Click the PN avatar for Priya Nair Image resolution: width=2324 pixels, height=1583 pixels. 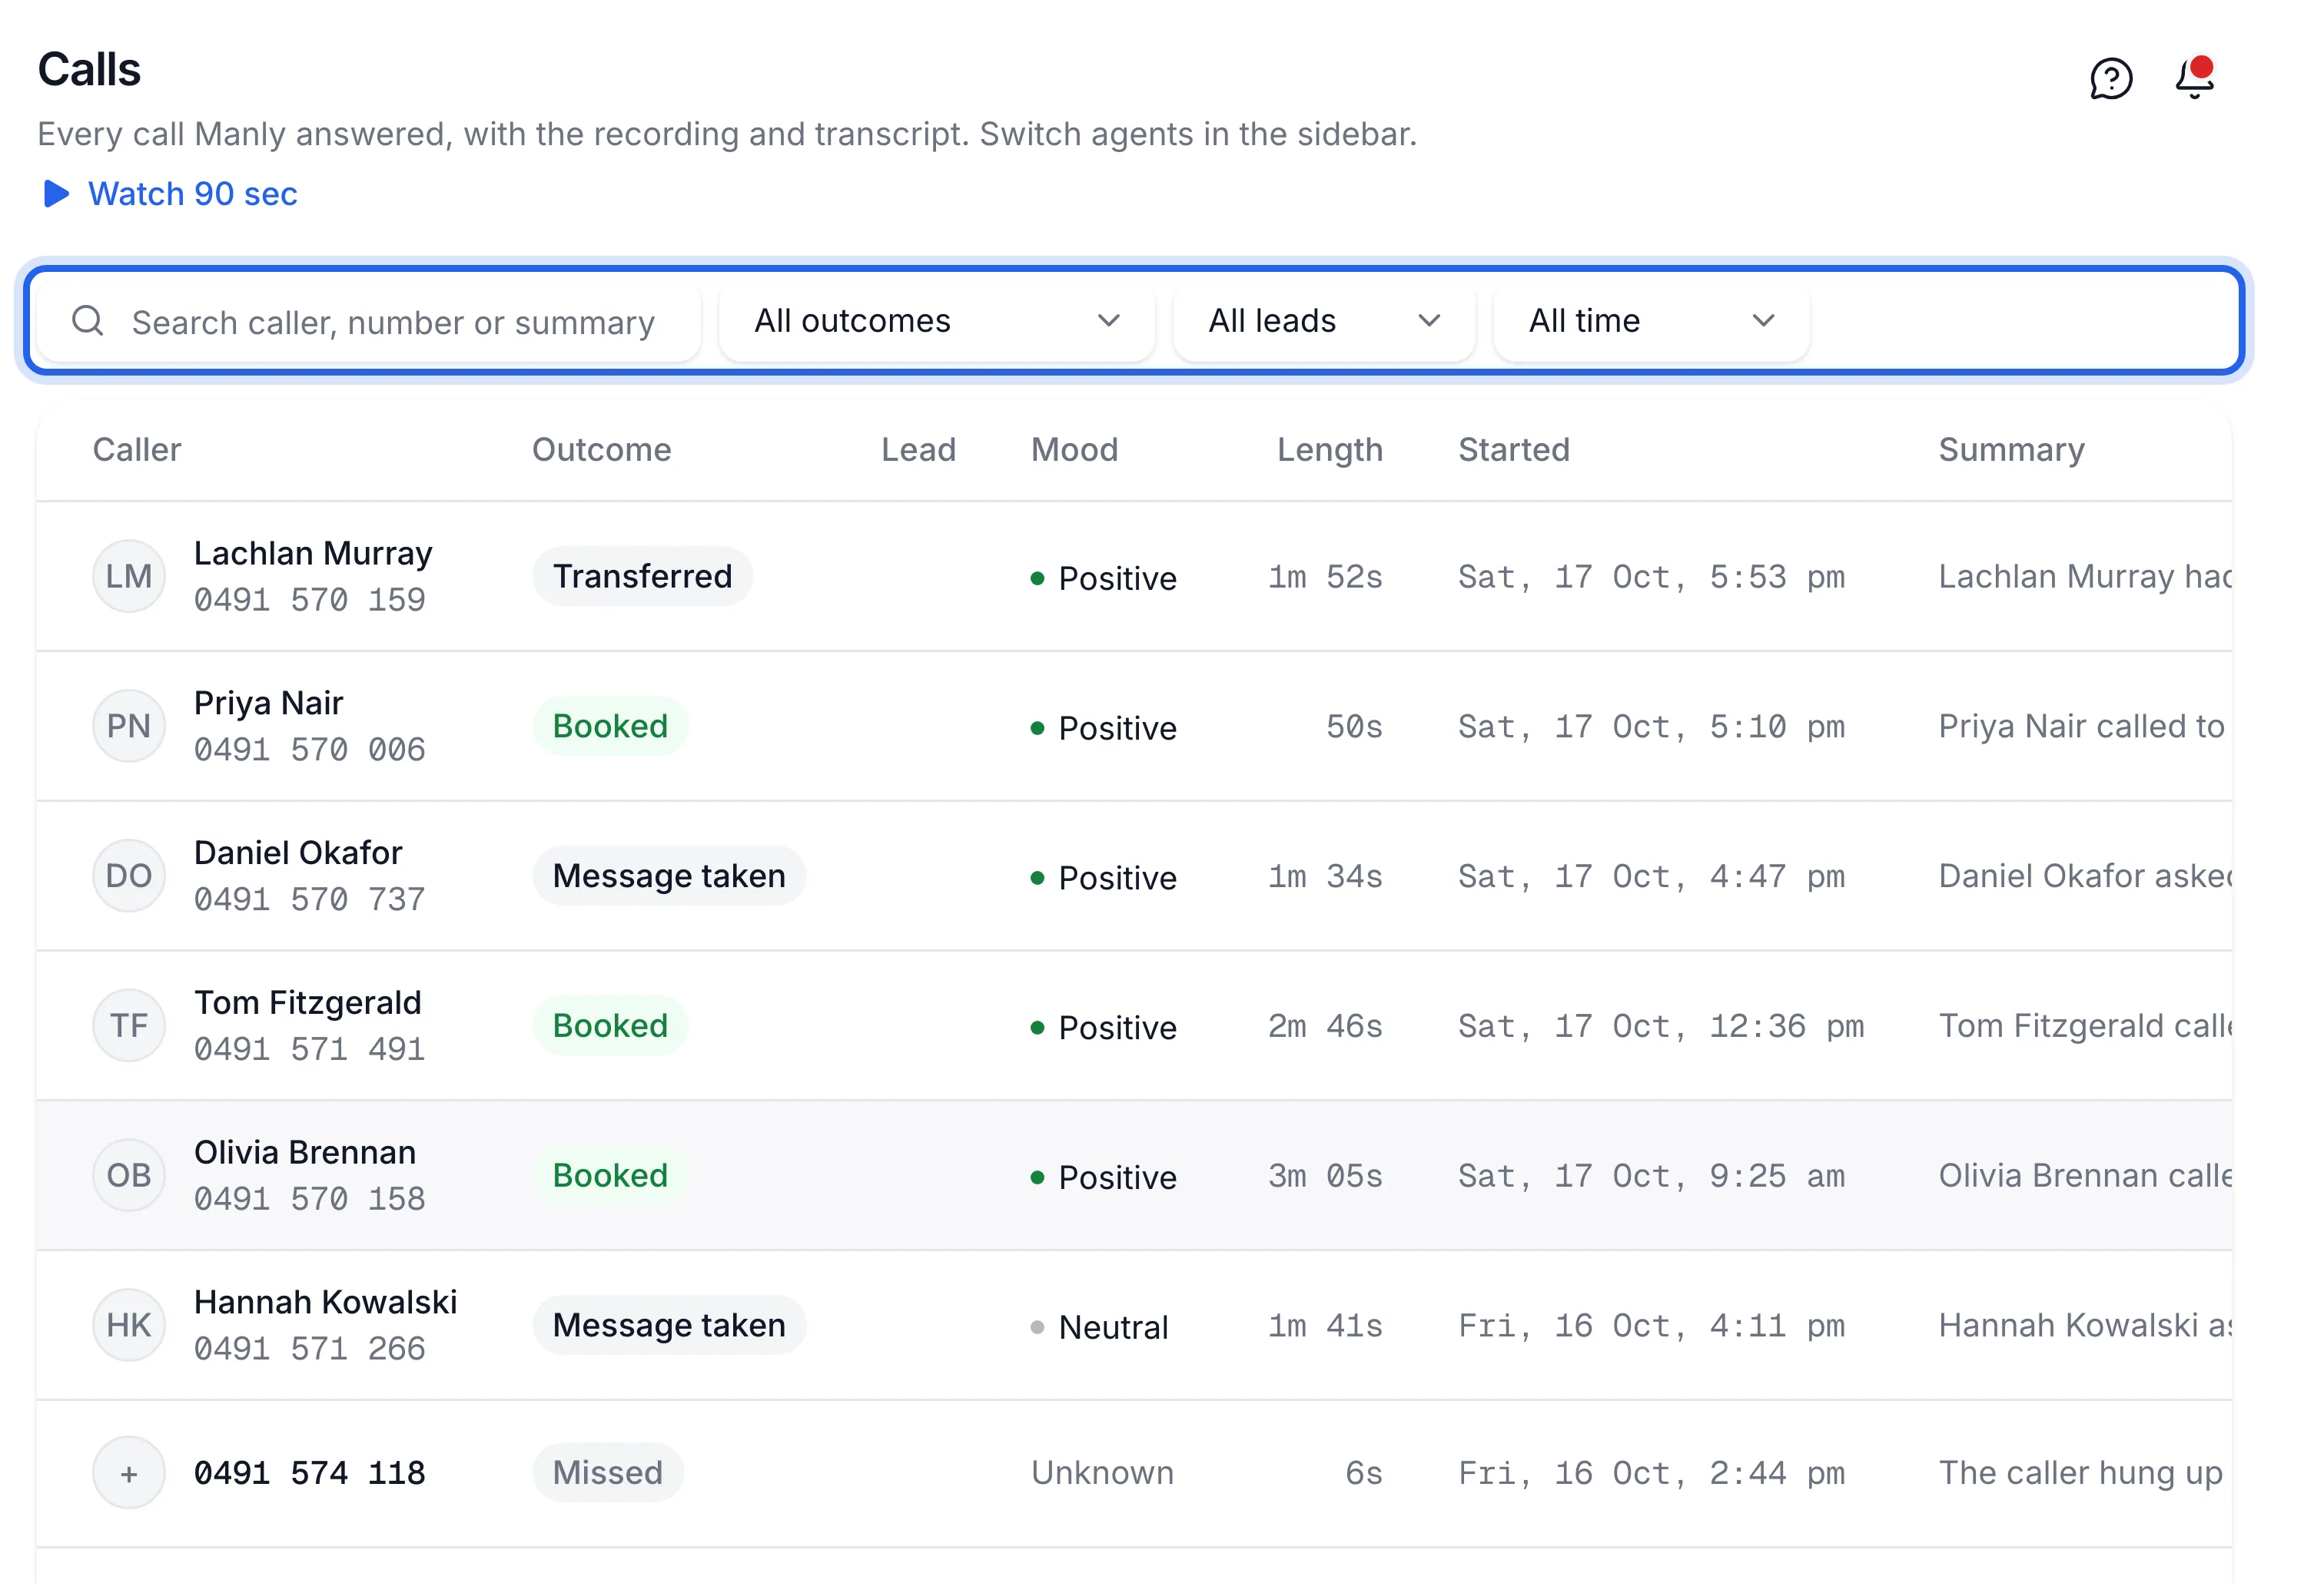point(129,726)
